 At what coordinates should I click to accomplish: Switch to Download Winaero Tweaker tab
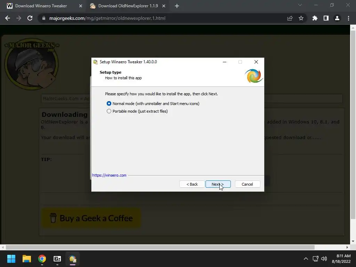coord(41,6)
